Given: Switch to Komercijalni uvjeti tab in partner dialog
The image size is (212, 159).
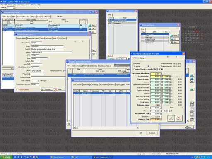Looking at the screenshot, I should click(x=33, y=39).
